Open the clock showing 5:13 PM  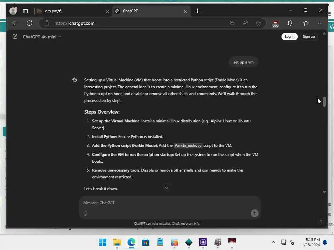310,242
